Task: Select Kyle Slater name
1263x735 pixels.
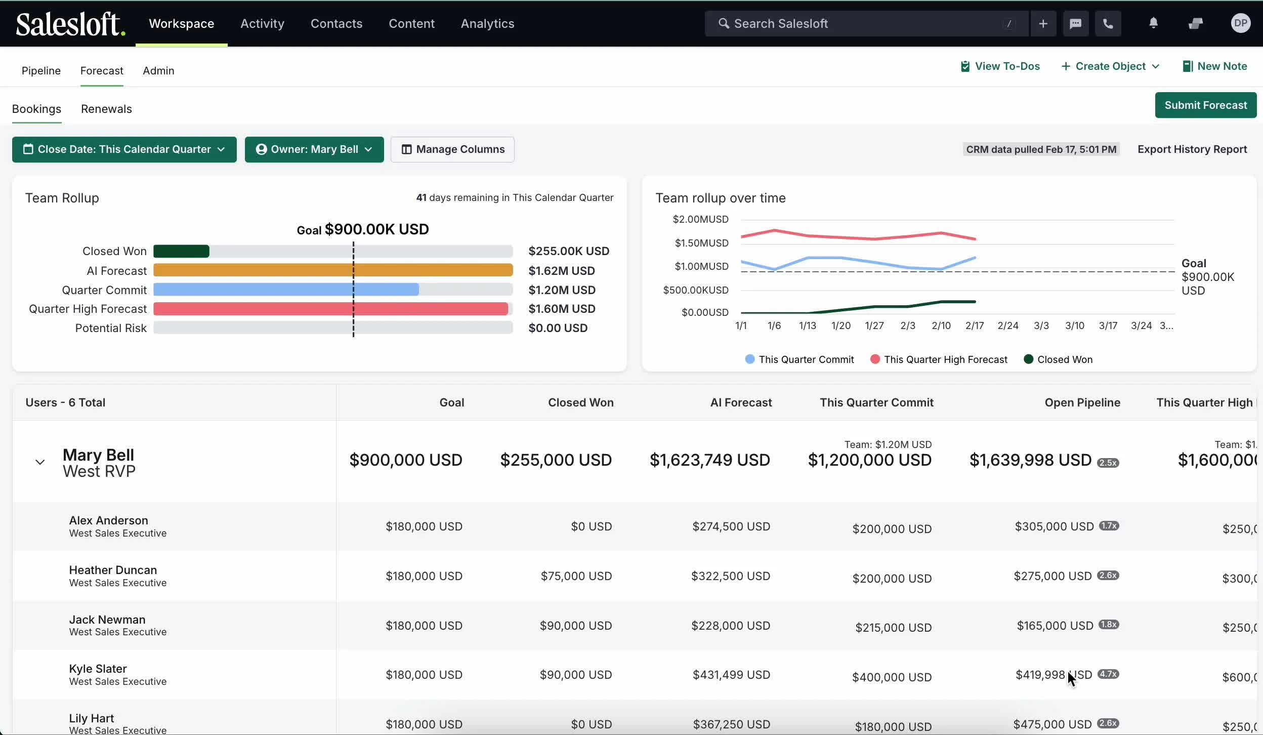Action: point(98,669)
